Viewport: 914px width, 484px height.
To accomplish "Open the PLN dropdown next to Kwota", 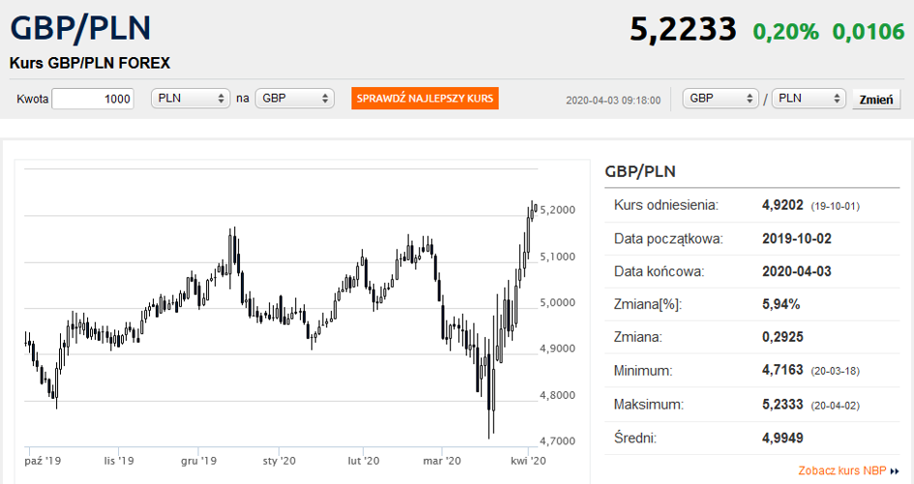I will coord(191,99).
